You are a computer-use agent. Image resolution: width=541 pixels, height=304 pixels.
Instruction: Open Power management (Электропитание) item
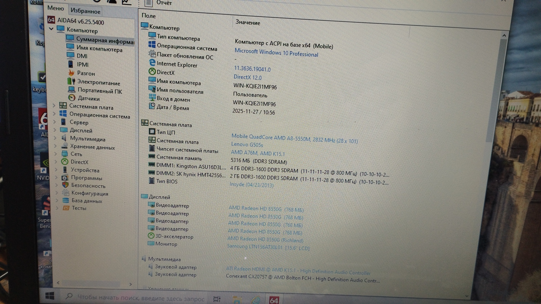point(98,83)
